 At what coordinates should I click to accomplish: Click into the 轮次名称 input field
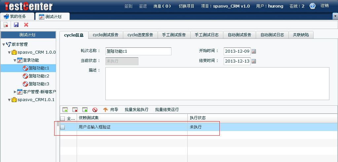[138, 51]
